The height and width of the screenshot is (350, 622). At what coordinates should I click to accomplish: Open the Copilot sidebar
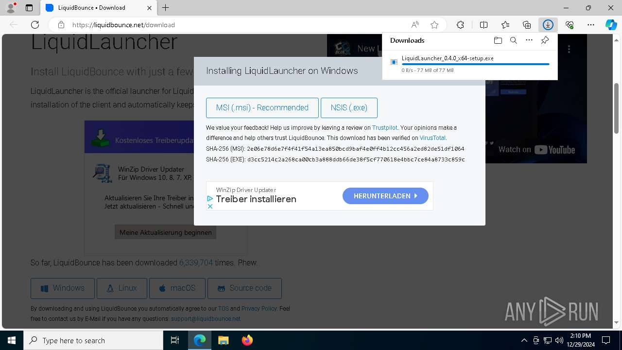click(x=611, y=25)
